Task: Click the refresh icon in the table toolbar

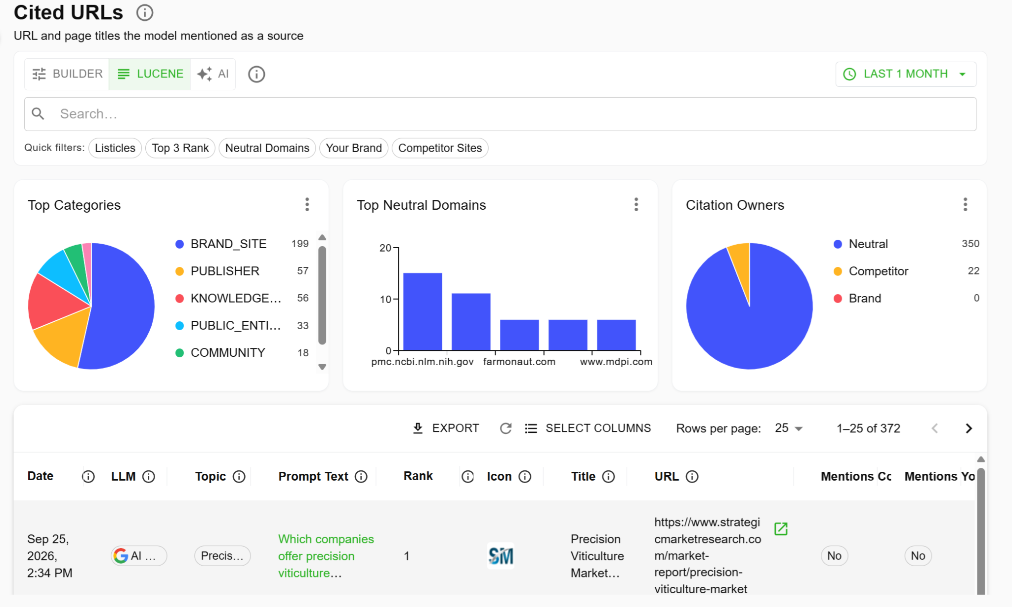Action: point(506,428)
